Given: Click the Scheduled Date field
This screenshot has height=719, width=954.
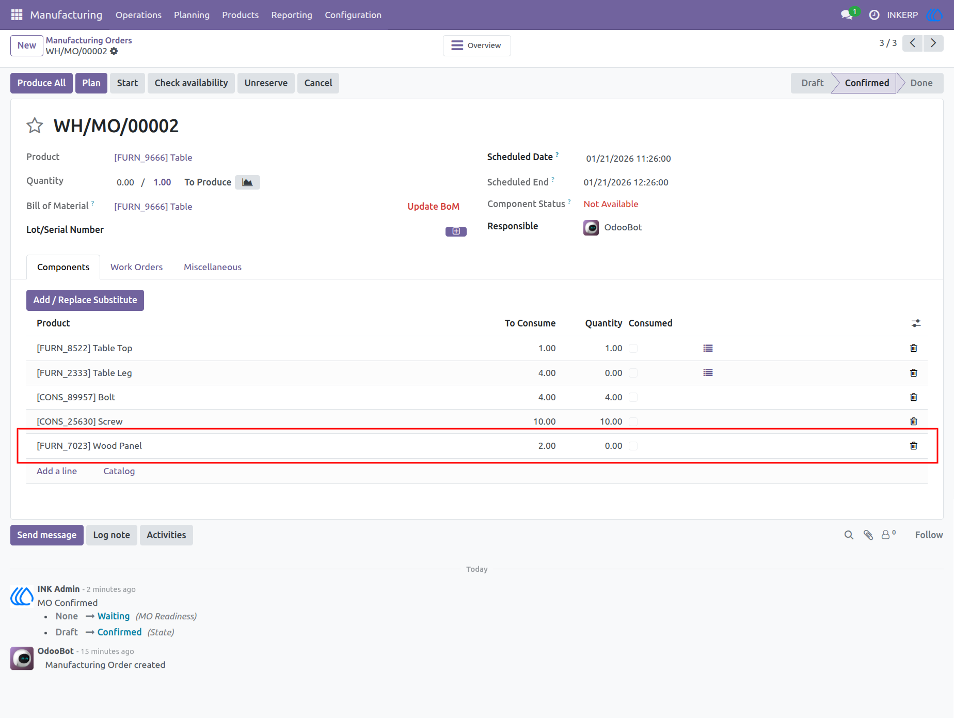Looking at the screenshot, I should pyautogui.click(x=628, y=159).
